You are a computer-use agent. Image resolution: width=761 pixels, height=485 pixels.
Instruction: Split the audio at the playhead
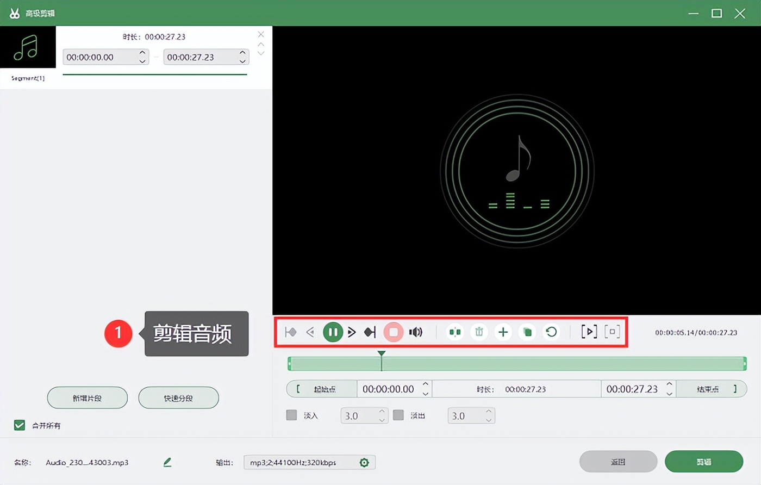tap(455, 332)
